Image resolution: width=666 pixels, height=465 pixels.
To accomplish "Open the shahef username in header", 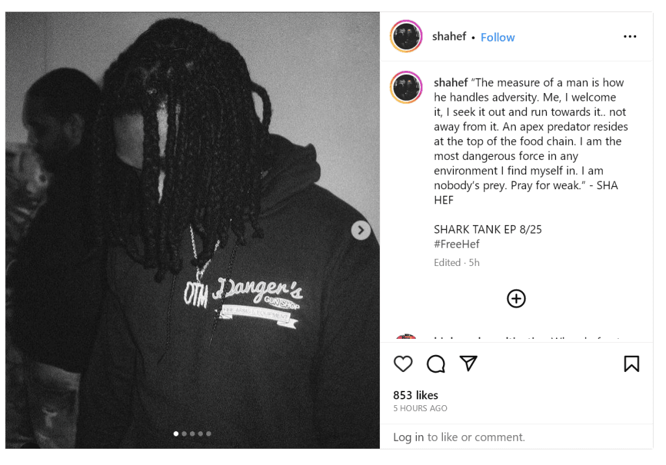I will 449,36.
